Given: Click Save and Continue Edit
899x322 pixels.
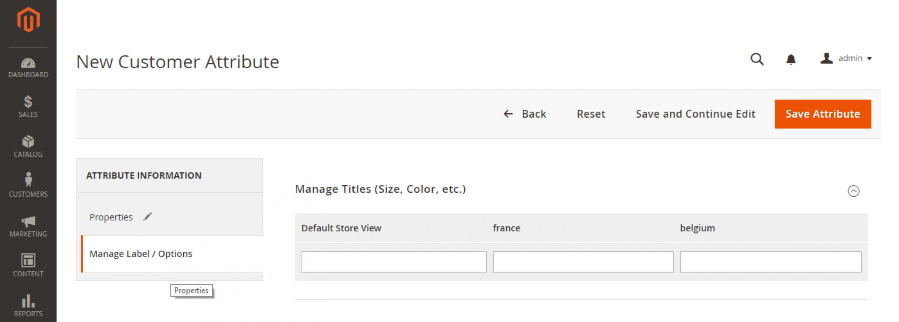Looking at the screenshot, I should tap(695, 114).
